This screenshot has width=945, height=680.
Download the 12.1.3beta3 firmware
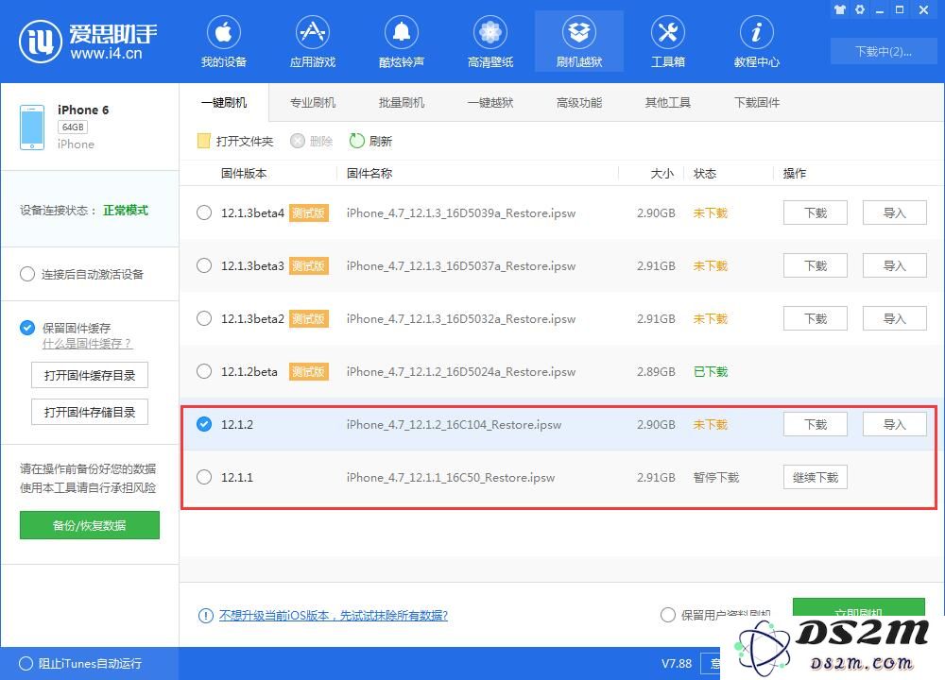tap(816, 265)
